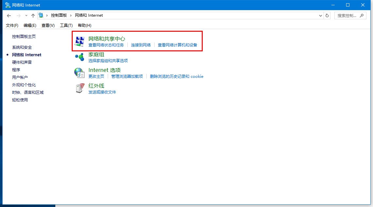Click the 搜索控制面板 search box
The height and width of the screenshot is (207, 373).
pos(346,15)
